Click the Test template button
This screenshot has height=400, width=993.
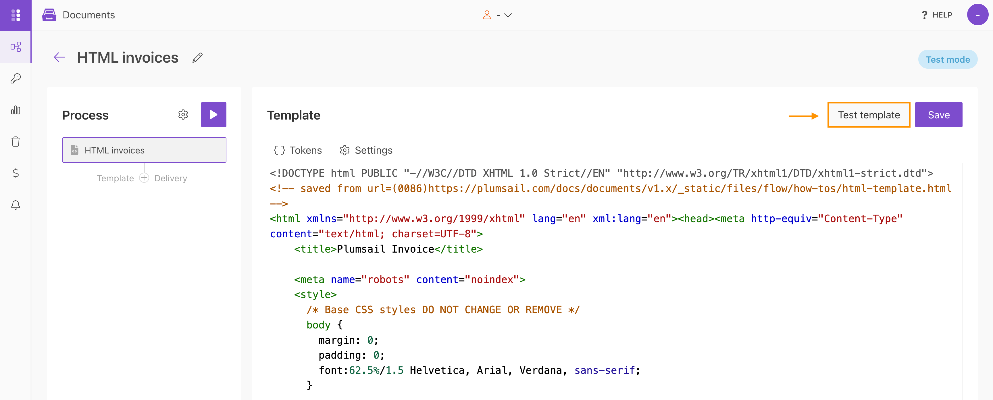pos(869,115)
